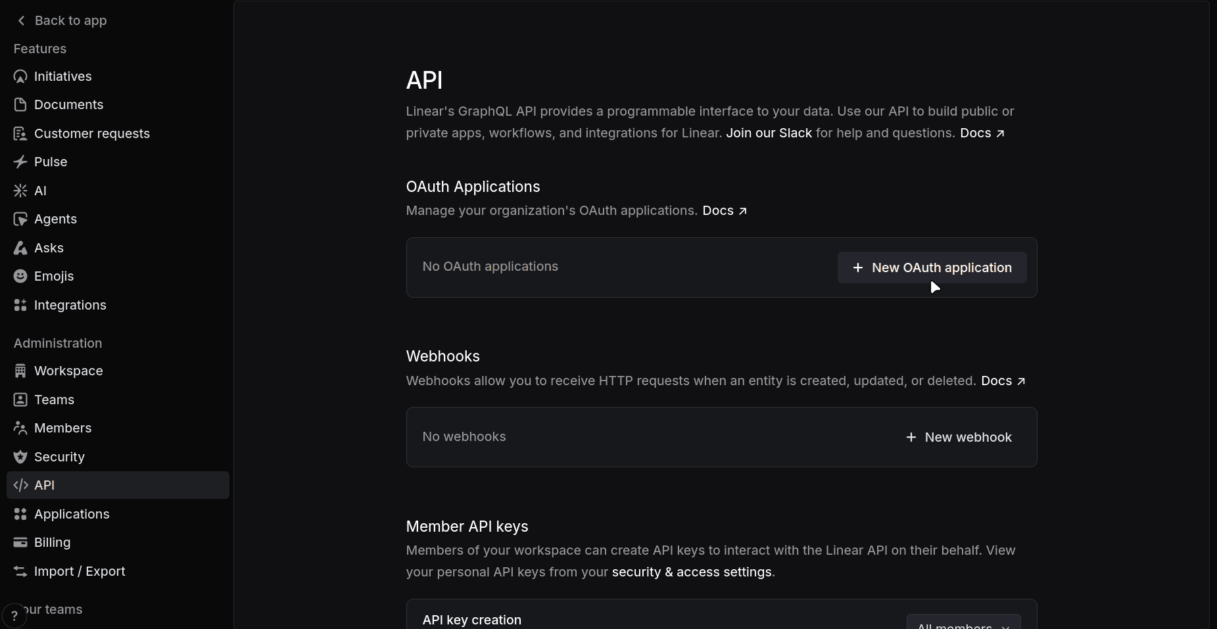The image size is (1217, 629).
Task: Click the Initiatives icon in sidebar
Action: click(20, 76)
